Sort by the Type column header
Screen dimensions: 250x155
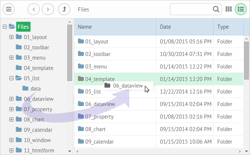pos(228,27)
